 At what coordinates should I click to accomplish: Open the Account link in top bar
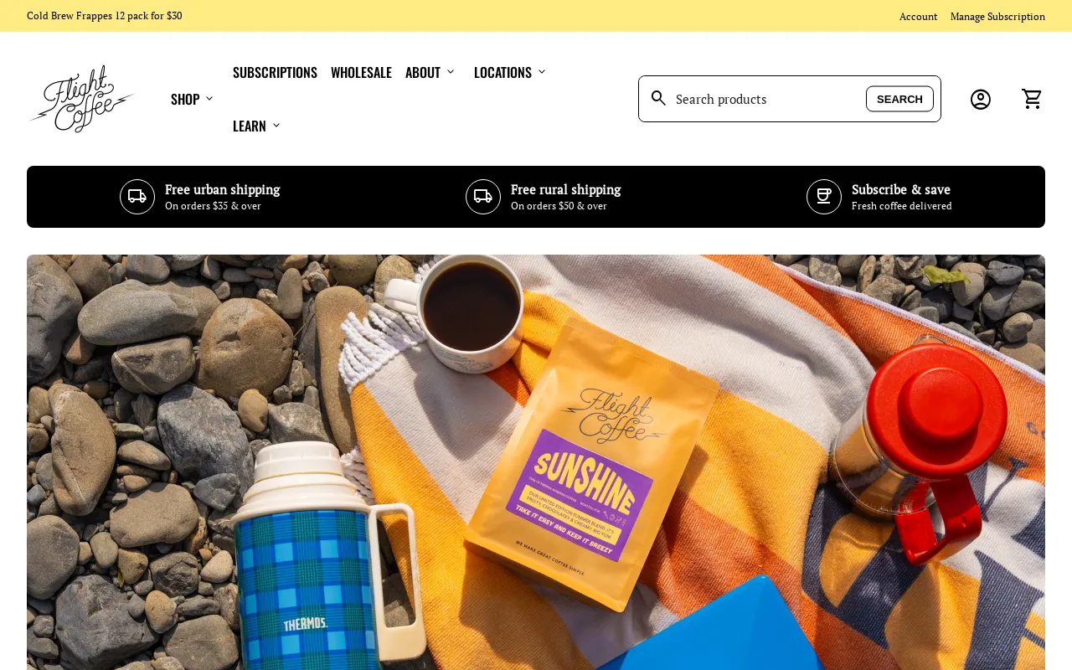tap(918, 16)
